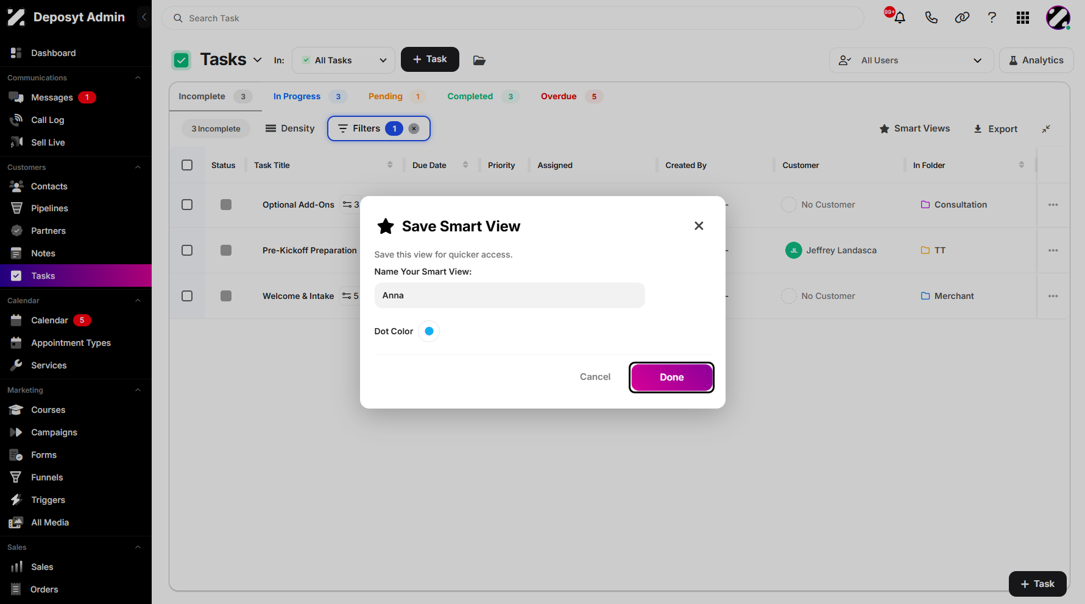This screenshot has width=1085, height=604.
Task: Click the link chain icon in header
Action: [x=962, y=18]
